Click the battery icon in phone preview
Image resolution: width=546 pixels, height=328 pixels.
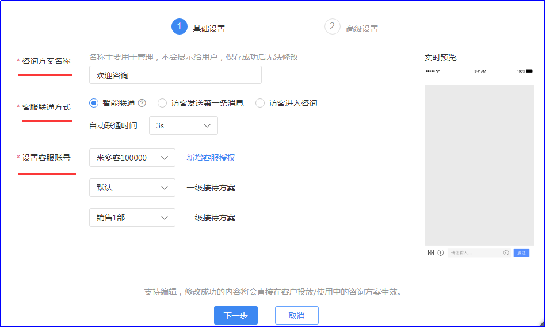coord(529,71)
